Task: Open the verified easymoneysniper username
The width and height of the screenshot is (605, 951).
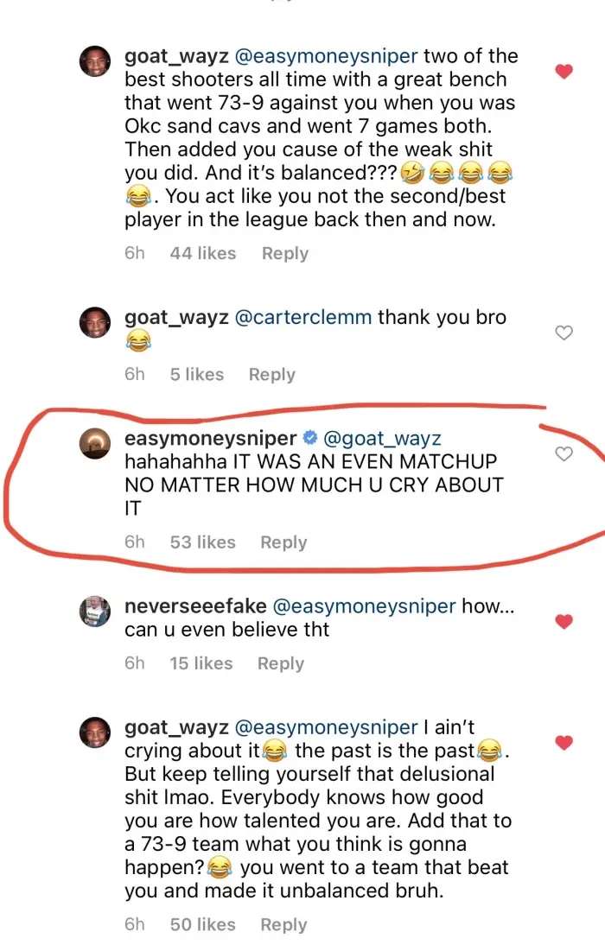Action: [x=210, y=438]
